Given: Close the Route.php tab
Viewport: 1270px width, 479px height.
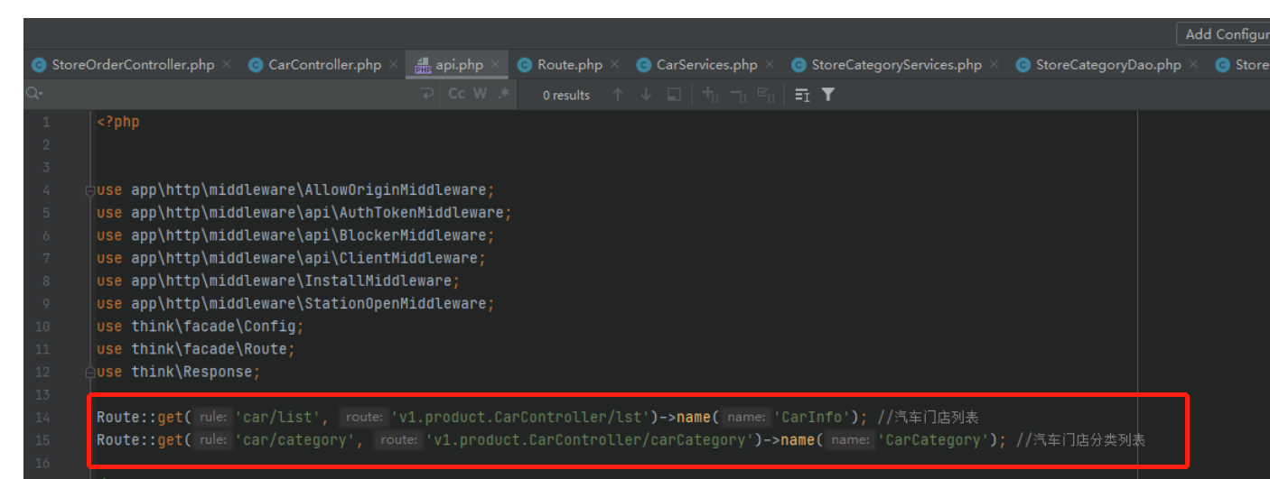Looking at the screenshot, I should click(614, 65).
